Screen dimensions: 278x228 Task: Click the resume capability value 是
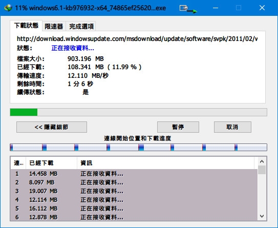click(85, 92)
